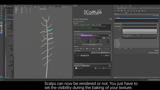160x90 pixels.
Task: Open the Fiber manager filter dropdown
Action: pyautogui.click(x=95, y=53)
